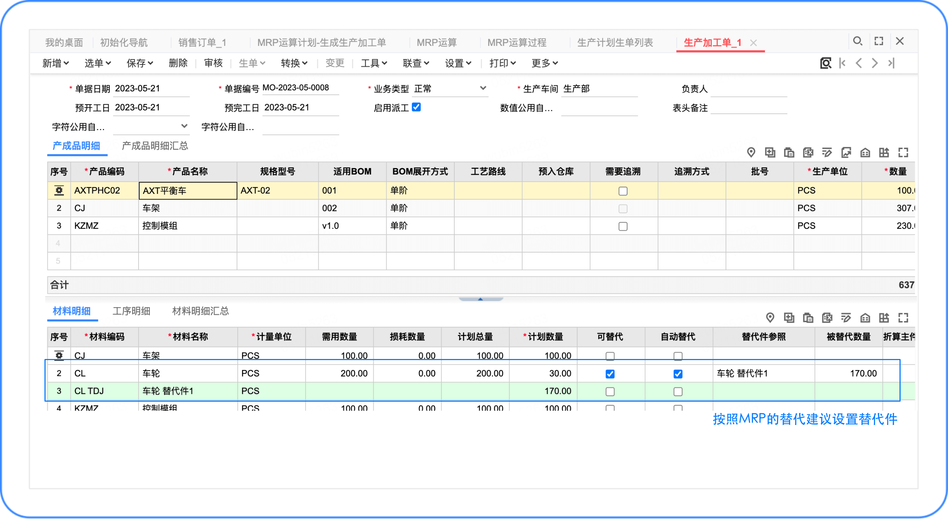Click the search magnifier icon at top right
Viewport: 948px width, 519px height.
click(858, 41)
